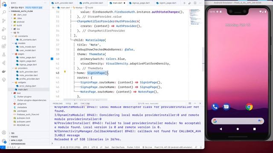The width and height of the screenshot is (273, 153).
Task: Maximize the panel with the chevron-up icon
Action: click(x=195, y=103)
